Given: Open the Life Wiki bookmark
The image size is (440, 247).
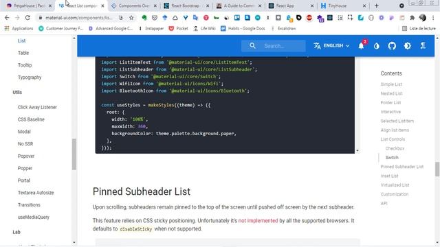Looking at the screenshot, I should tap(204, 28).
